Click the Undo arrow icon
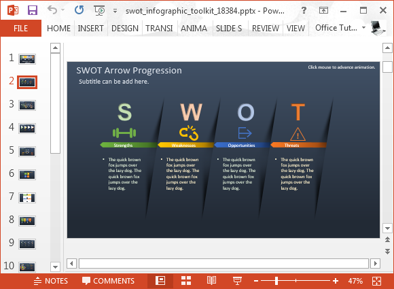The height and width of the screenshot is (289, 394). pyautogui.click(x=52, y=10)
